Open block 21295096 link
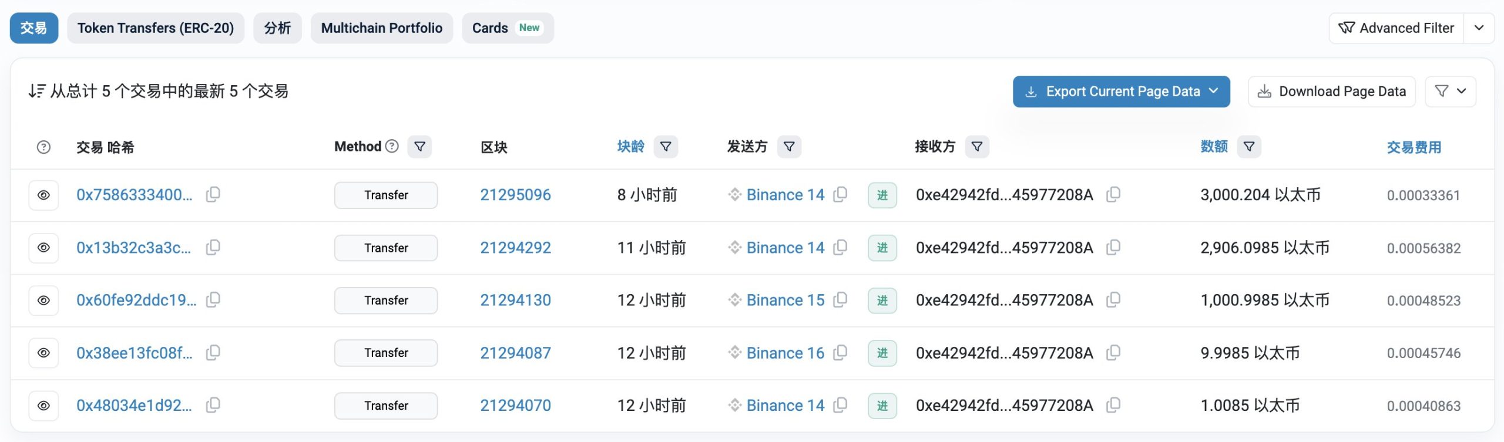1504x442 pixels. [x=515, y=195]
